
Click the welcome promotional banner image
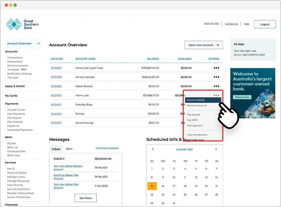(253, 93)
